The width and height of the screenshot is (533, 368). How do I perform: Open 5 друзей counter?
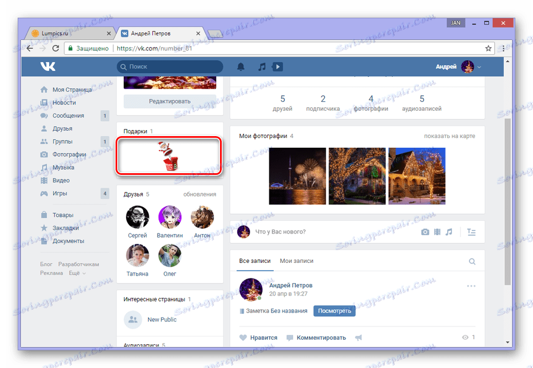click(x=283, y=103)
